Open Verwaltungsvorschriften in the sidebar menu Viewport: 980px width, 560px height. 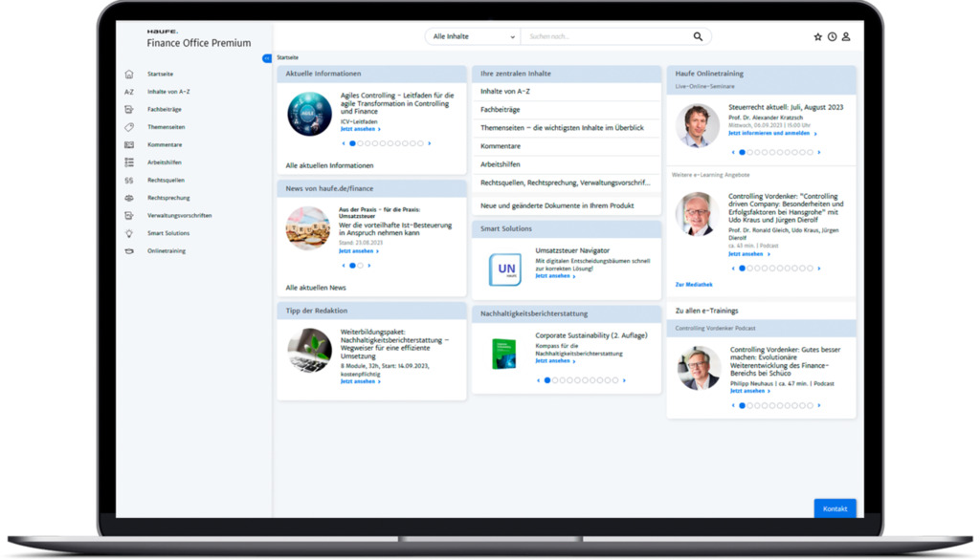pyautogui.click(x=179, y=215)
